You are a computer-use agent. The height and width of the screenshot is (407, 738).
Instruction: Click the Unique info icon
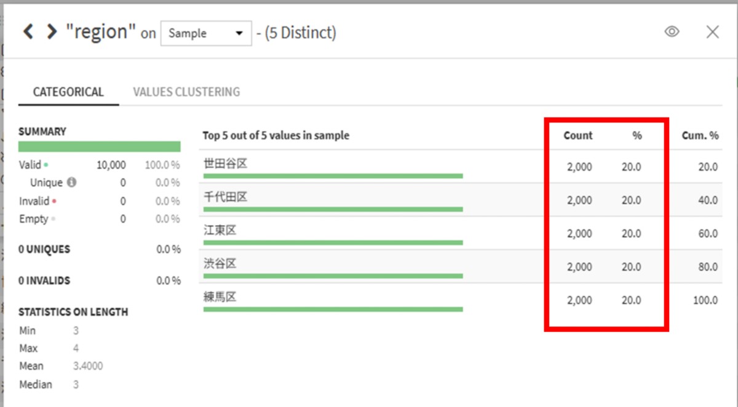(x=72, y=183)
